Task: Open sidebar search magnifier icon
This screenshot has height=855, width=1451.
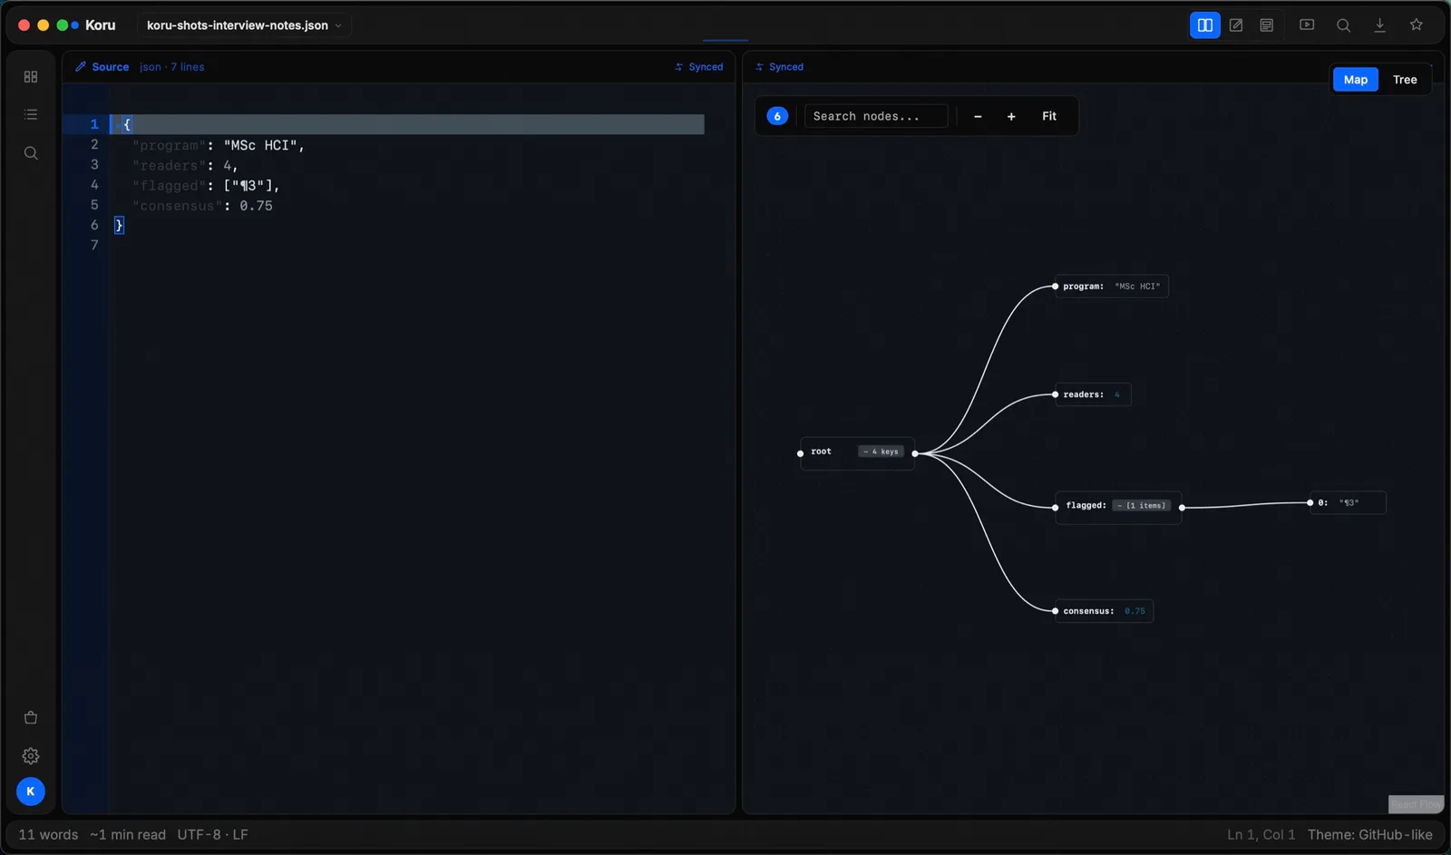Action: [x=31, y=153]
